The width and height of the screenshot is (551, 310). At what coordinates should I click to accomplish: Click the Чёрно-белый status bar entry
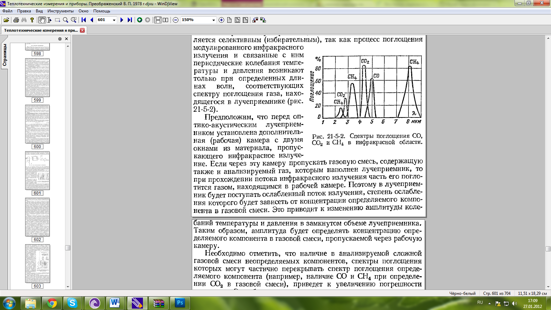462,293
